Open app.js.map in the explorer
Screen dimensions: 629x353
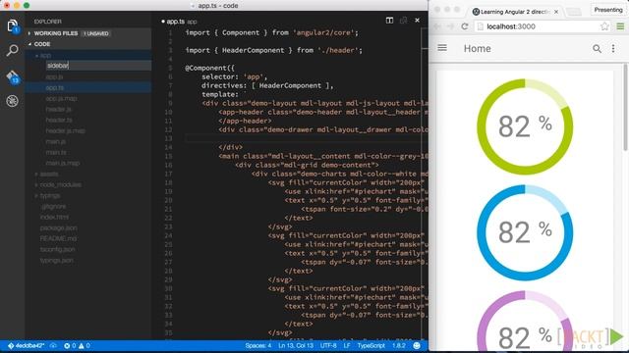[x=61, y=98]
